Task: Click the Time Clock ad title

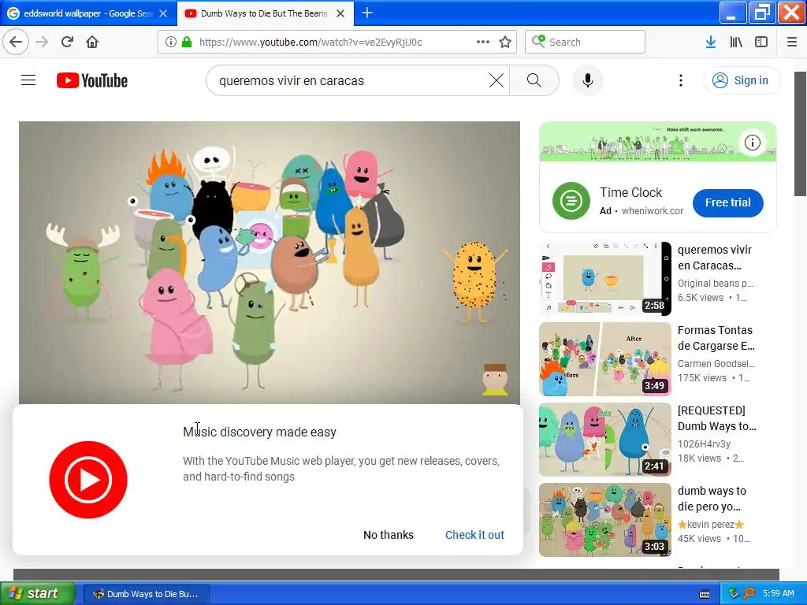Action: [x=630, y=192]
